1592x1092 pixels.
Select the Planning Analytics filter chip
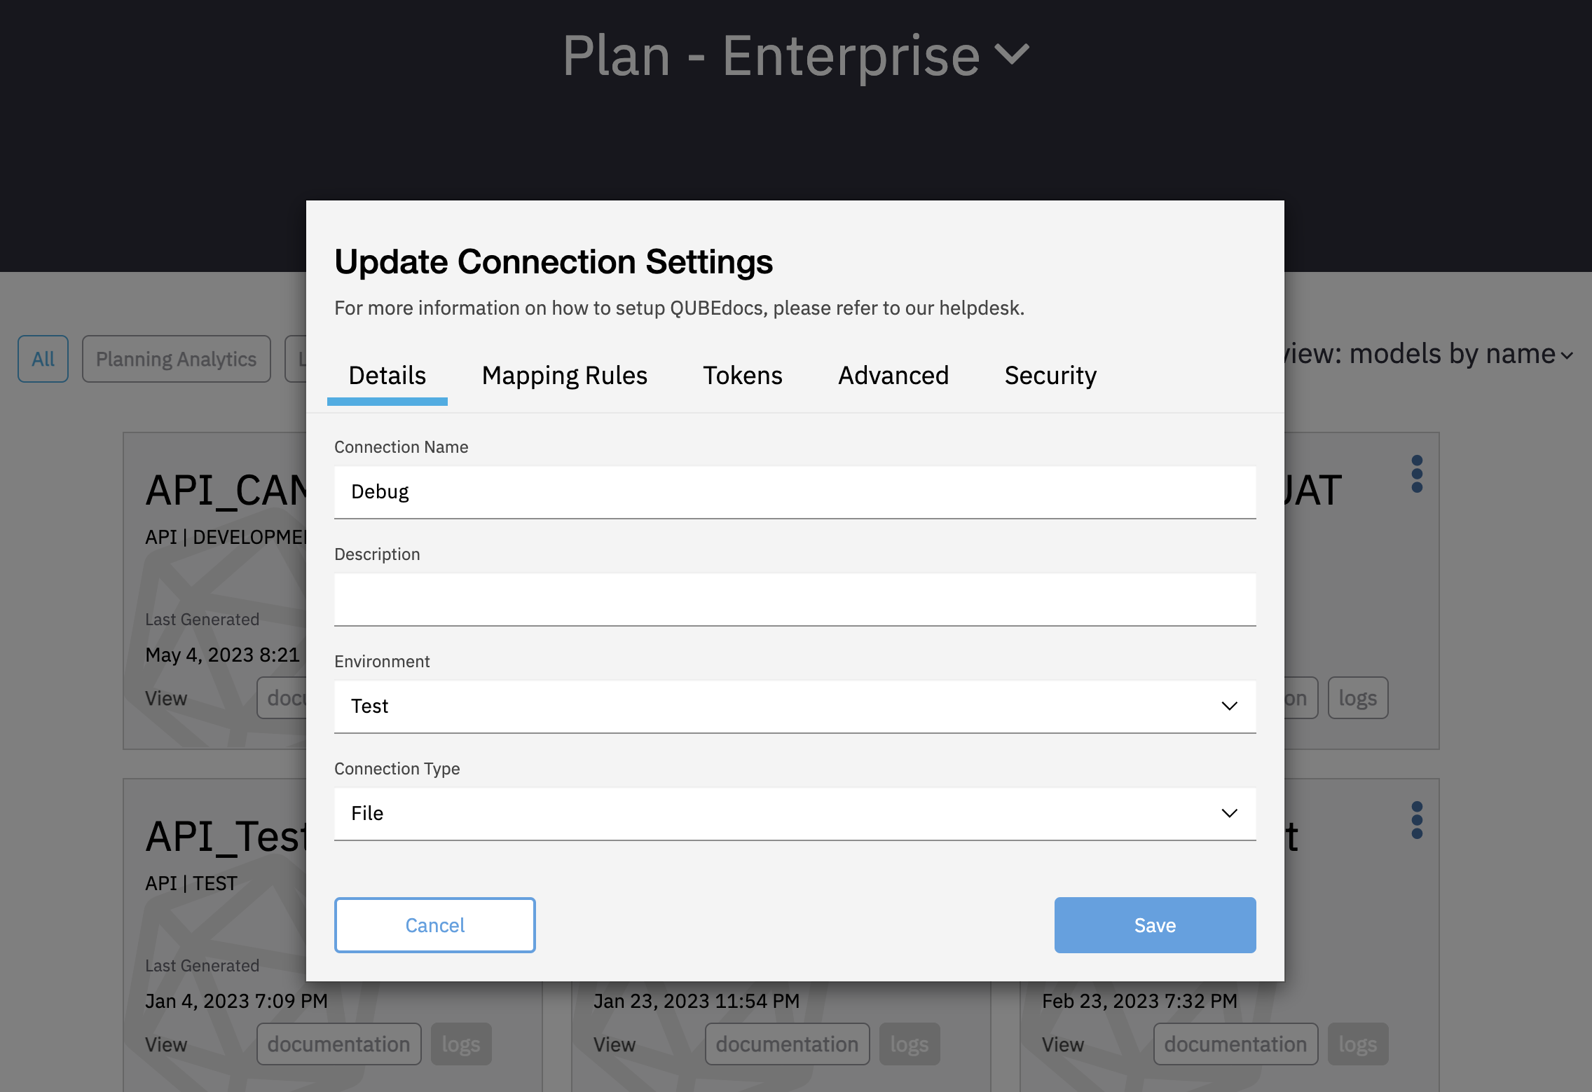click(176, 359)
